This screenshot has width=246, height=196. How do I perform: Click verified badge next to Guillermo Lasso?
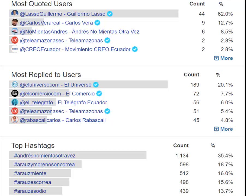(110, 14)
